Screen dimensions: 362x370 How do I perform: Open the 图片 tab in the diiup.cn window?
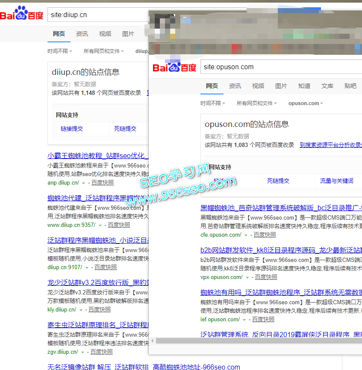pos(128,34)
